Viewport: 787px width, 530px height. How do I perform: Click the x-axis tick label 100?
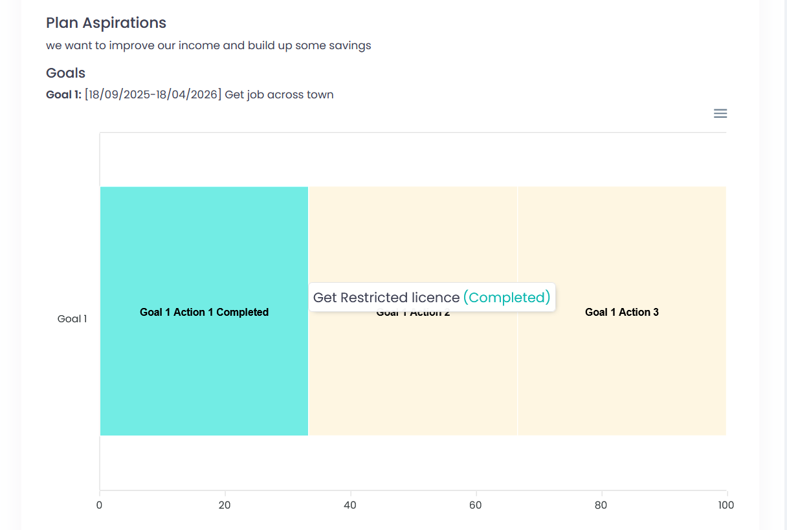pos(726,505)
